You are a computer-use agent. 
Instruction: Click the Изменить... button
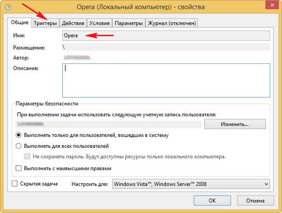click(235, 124)
